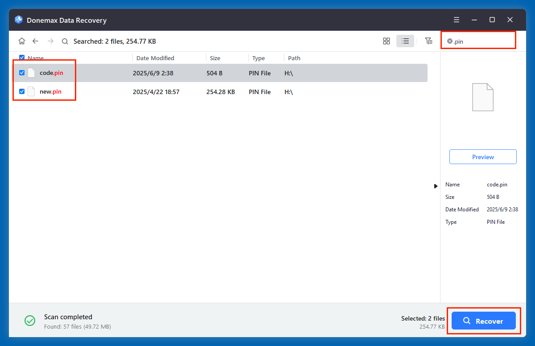Preview the selected code.pin file
The width and height of the screenshot is (535, 346).
click(482, 157)
